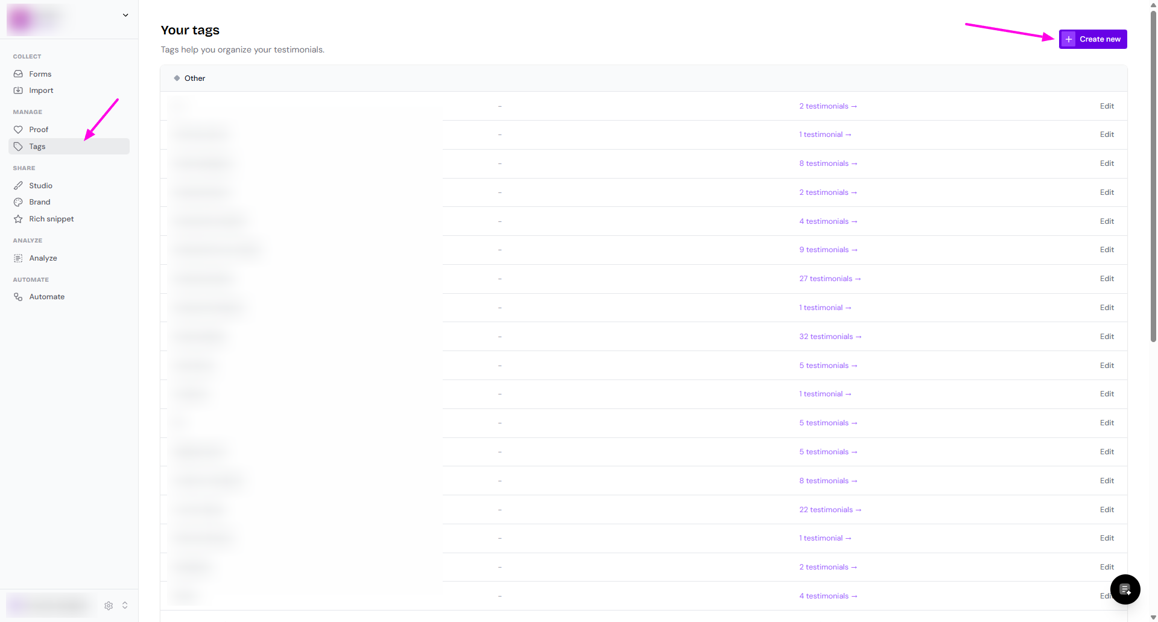Open settings via the gear icon
Screen dimensions: 1158x622
pyautogui.click(x=109, y=606)
